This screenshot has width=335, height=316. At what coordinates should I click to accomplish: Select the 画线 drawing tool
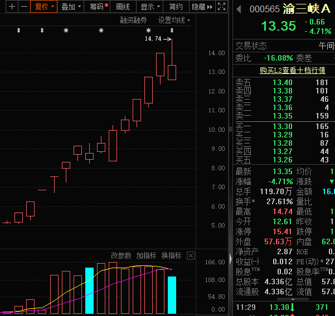[x=123, y=7]
